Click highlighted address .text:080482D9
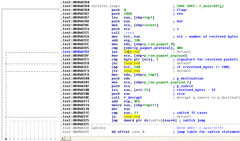 75,52
